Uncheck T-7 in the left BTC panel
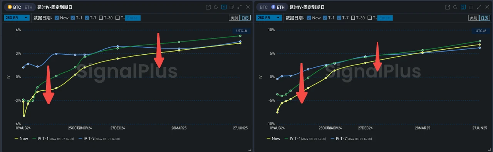Image resolution: width=493 pixels, height=152 pixels. (x=87, y=18)
